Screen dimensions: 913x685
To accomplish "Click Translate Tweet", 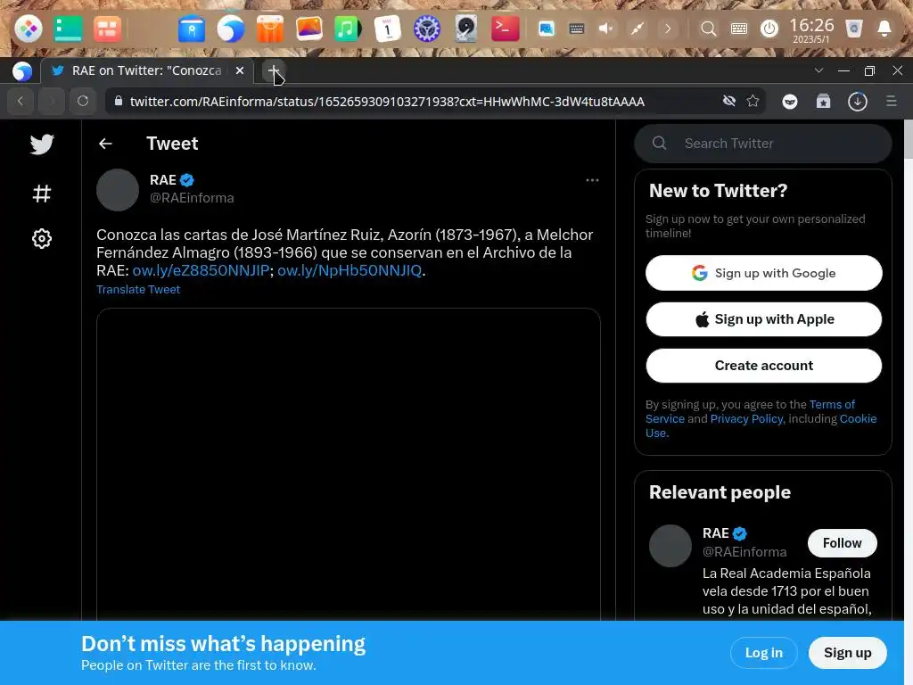I will [138, 290].
